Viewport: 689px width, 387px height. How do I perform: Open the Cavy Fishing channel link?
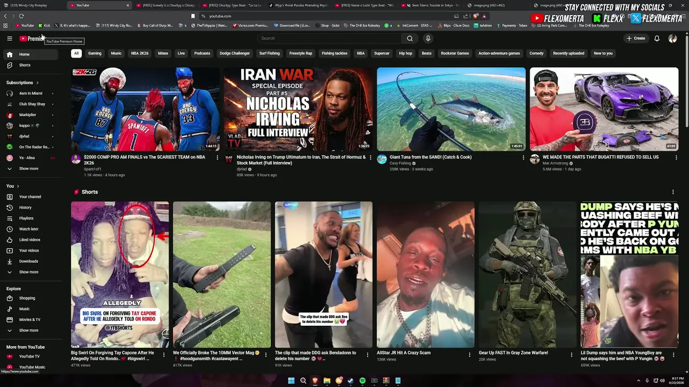(400, 163)
